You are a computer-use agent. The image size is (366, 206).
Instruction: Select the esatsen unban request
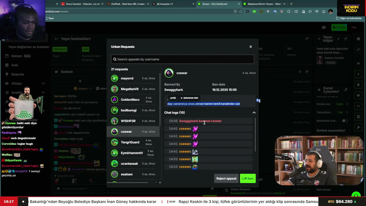coord(133,174)
